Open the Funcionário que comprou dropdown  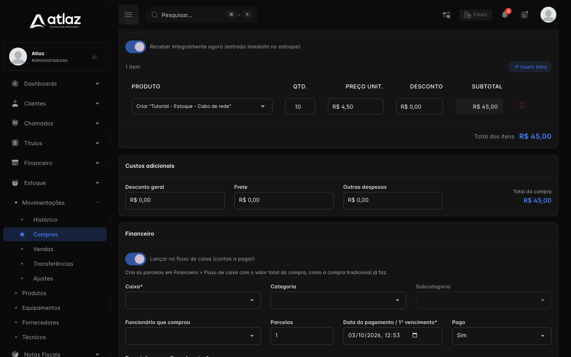pyautogui.click(x=193, y=336)
